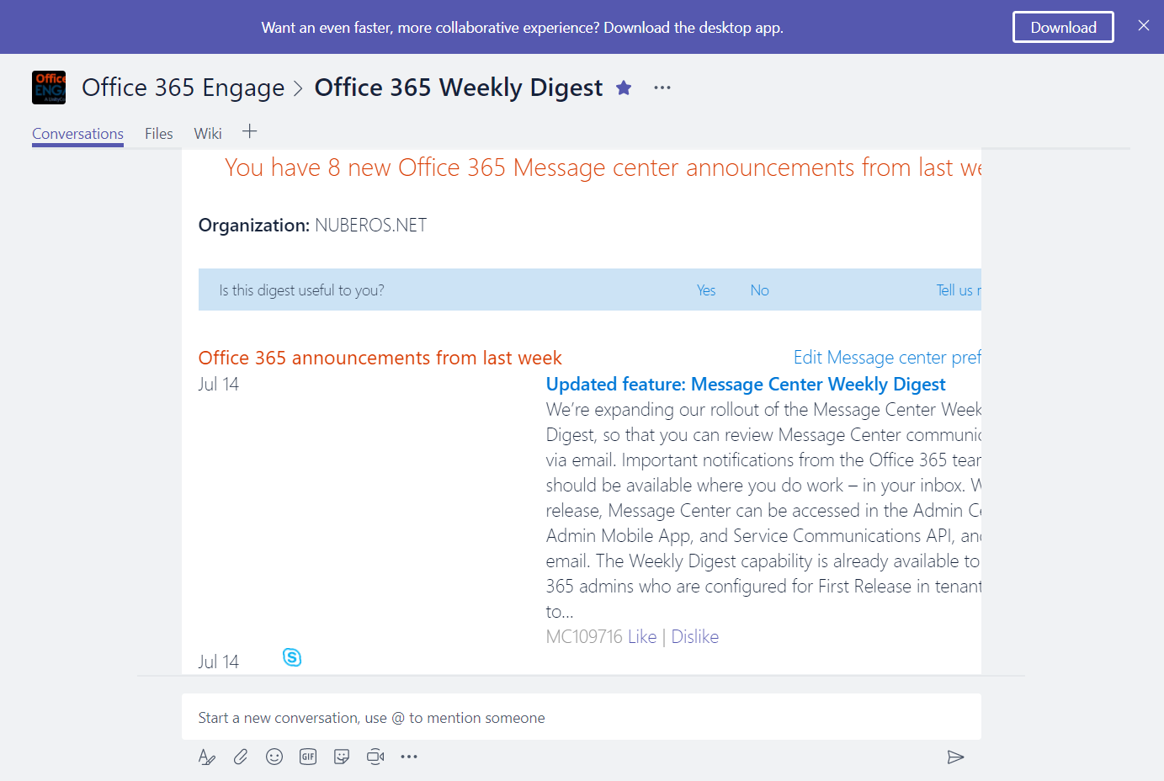
Task: Send the message with the arrow icon
Action: click(955, 757)
